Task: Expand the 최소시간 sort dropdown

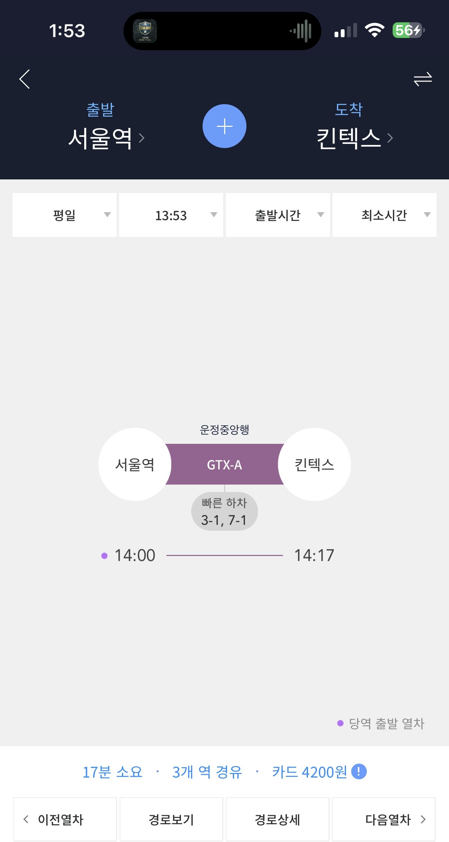Action: (384, 215)
